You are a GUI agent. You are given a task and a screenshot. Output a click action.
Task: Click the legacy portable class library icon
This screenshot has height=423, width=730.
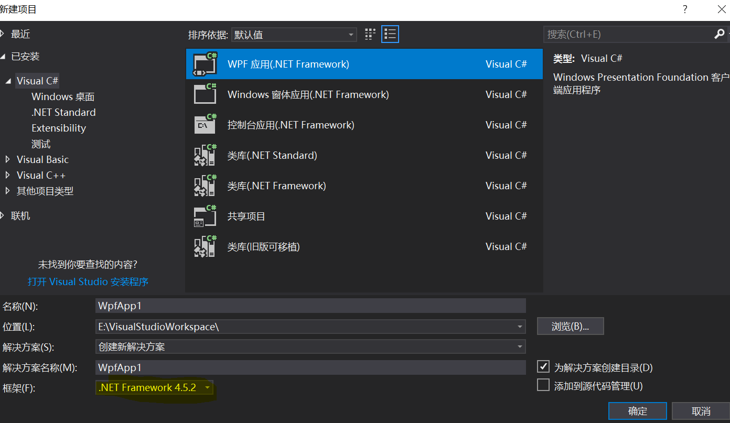click(205, 246)
